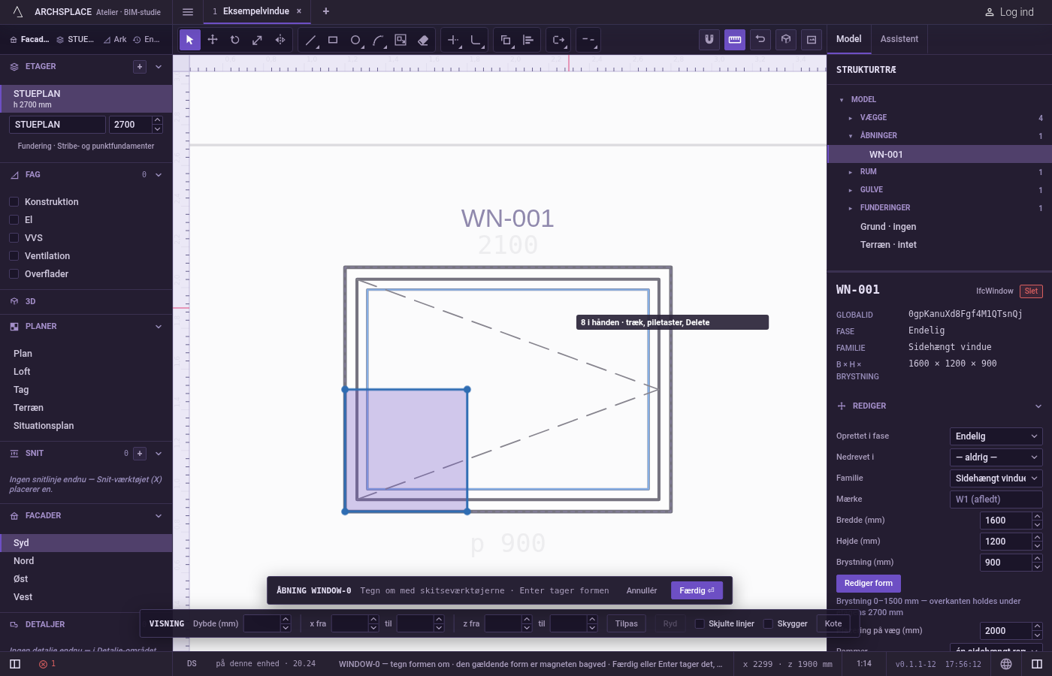Open the Familie dropdown
The width and height of the screenshot is (1052, 676).
click(x=996, y=478)
